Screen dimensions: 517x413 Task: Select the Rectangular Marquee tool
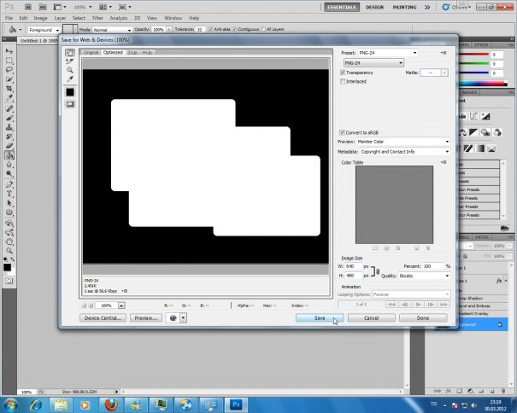[9, 61]
